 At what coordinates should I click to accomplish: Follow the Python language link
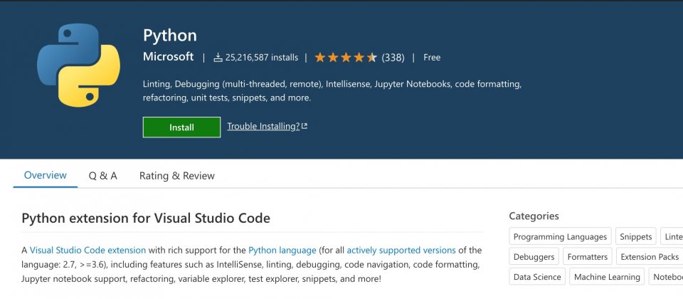pyautogui.click(x=282, y=250)
